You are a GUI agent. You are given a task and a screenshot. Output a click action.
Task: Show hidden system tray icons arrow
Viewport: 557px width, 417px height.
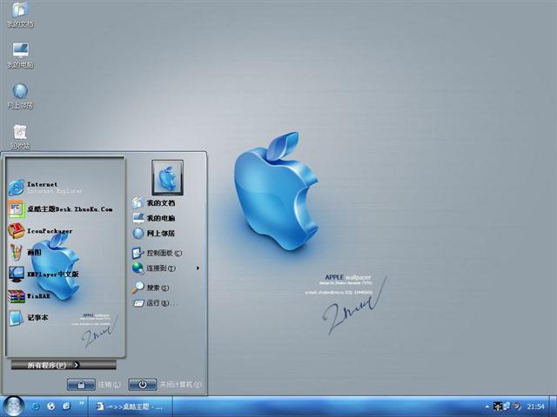[487, 406]
